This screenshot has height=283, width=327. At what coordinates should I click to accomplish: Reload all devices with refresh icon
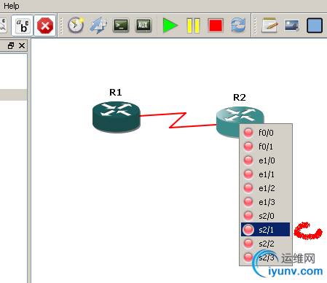tap(238, 26)
